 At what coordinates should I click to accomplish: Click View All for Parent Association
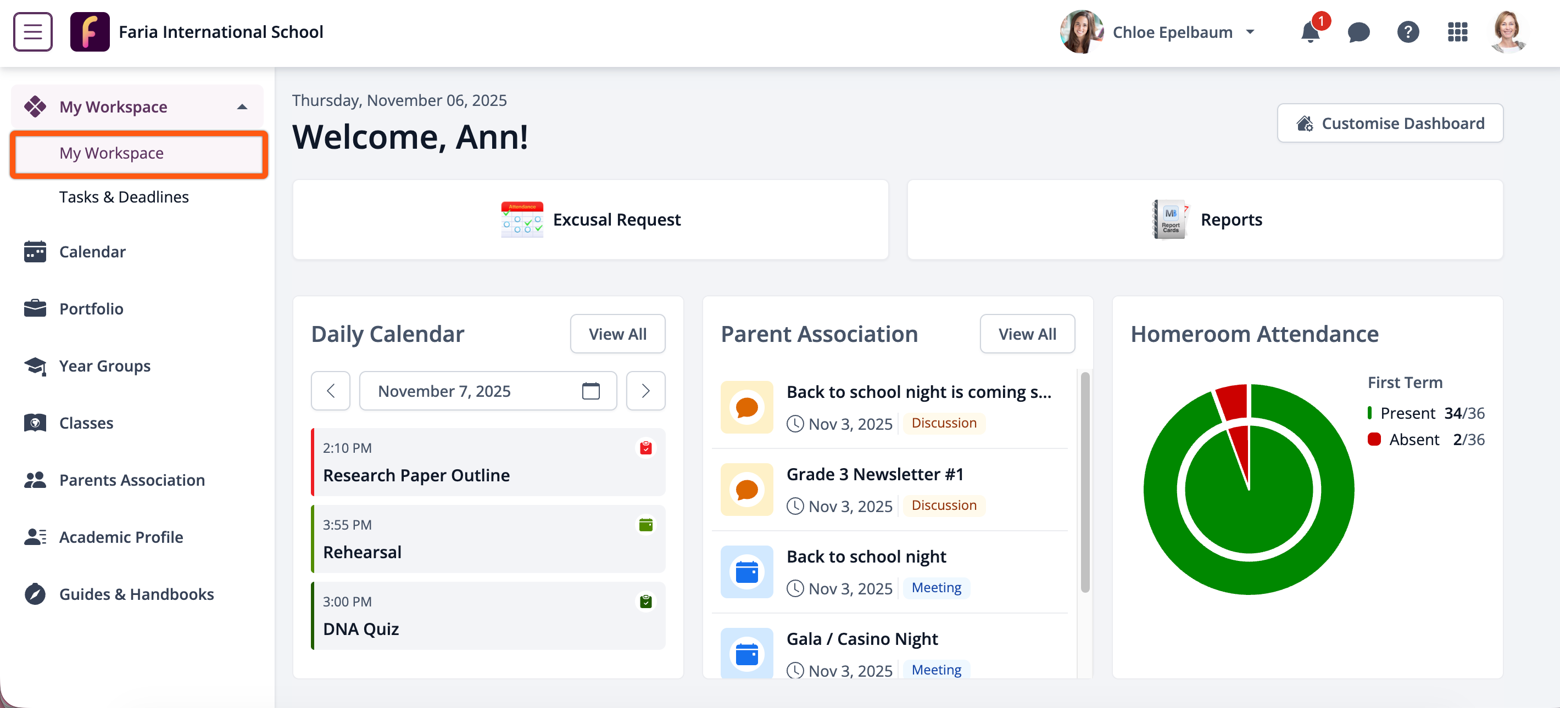[1027, 334]
